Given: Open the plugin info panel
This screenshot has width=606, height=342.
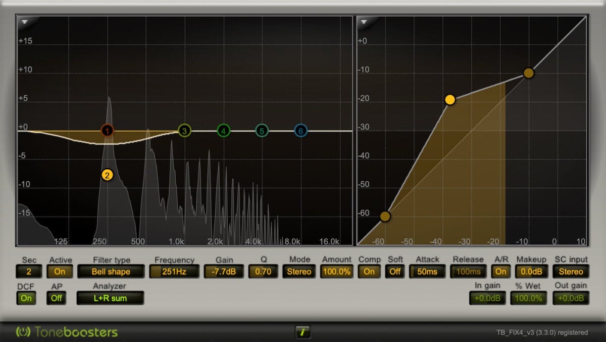Looking at the screenshot, I should [x=304, y=332].
